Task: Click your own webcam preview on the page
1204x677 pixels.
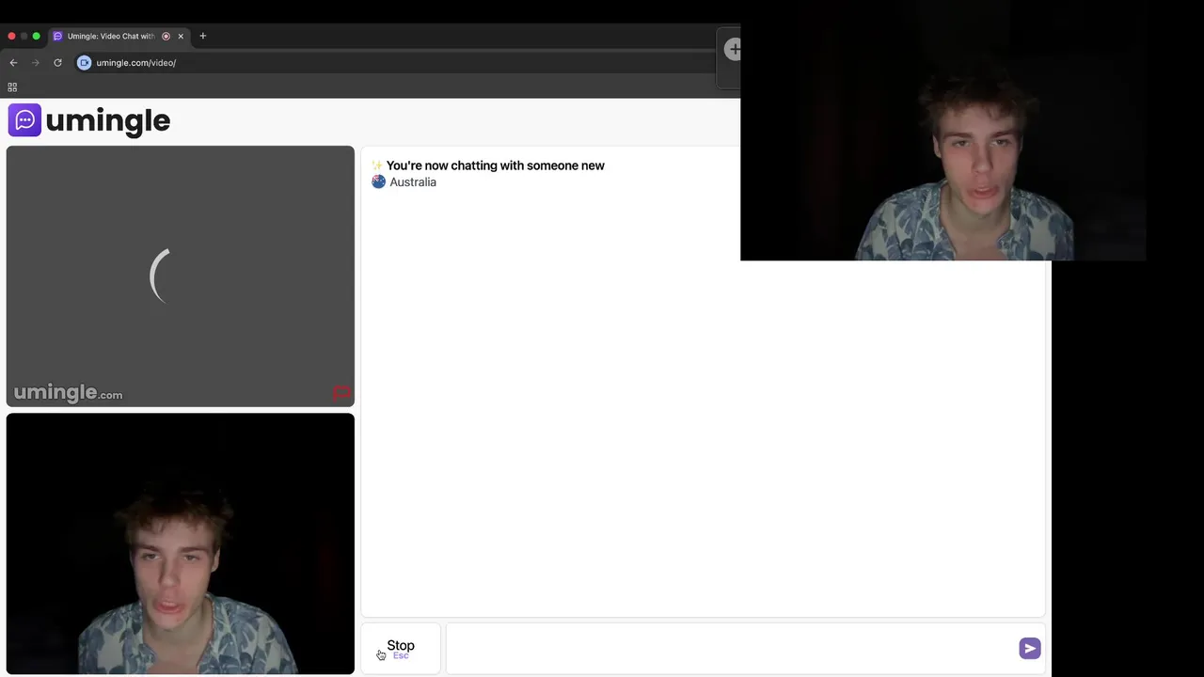Action: 181,543
